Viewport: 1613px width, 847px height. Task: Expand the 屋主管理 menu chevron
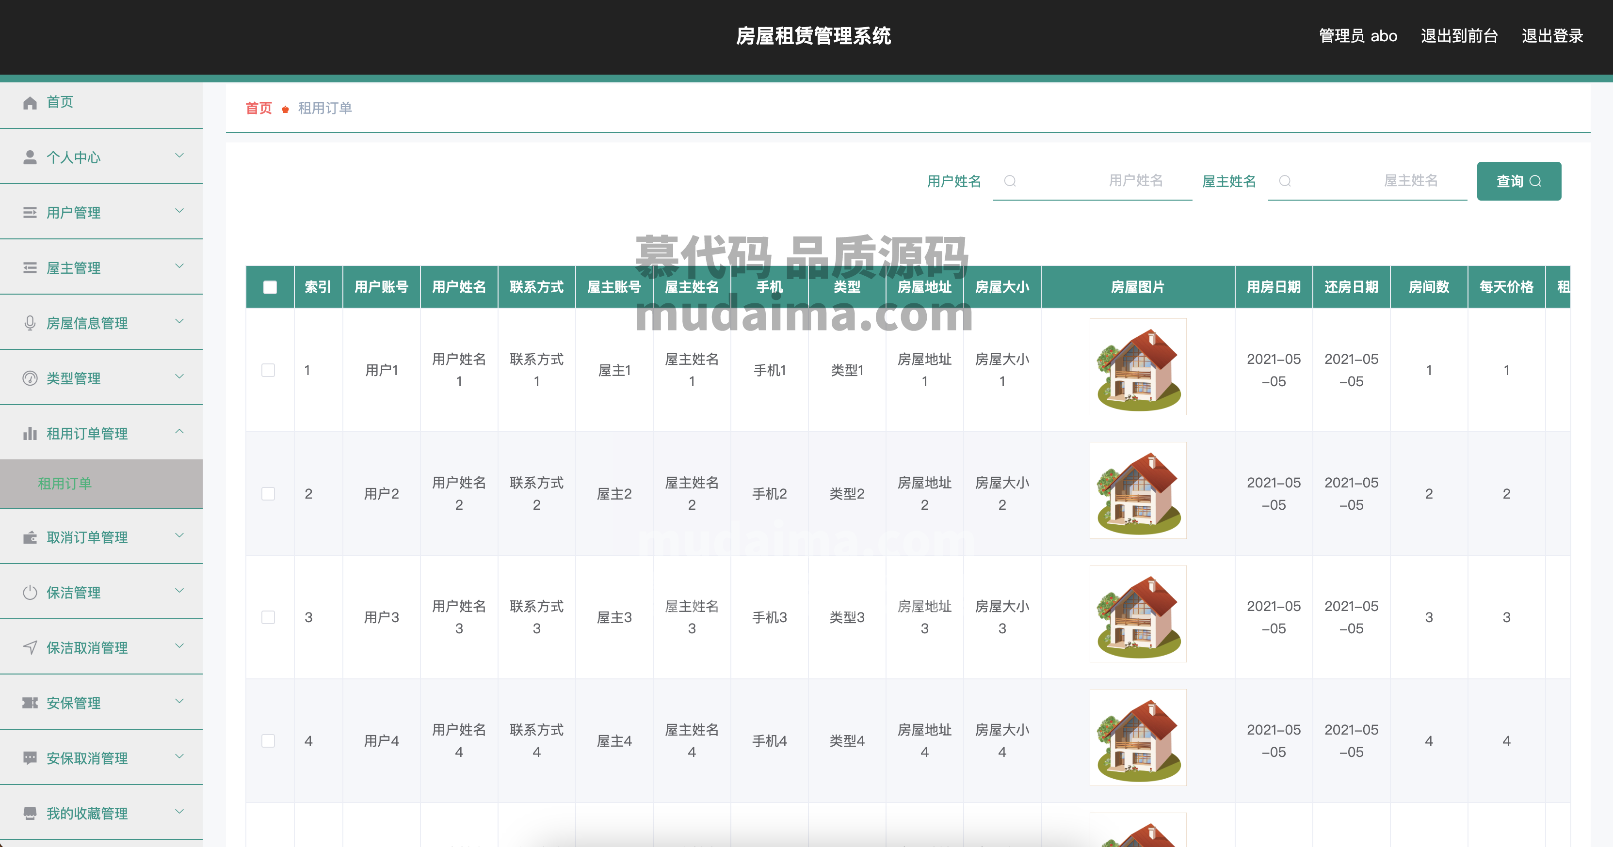(180, 266)
